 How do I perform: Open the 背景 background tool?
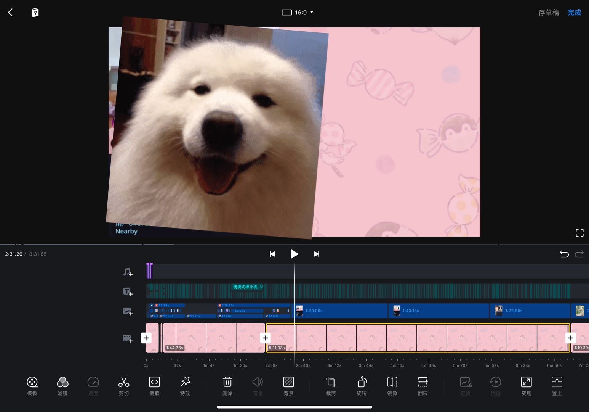click(x=288, y=386)
